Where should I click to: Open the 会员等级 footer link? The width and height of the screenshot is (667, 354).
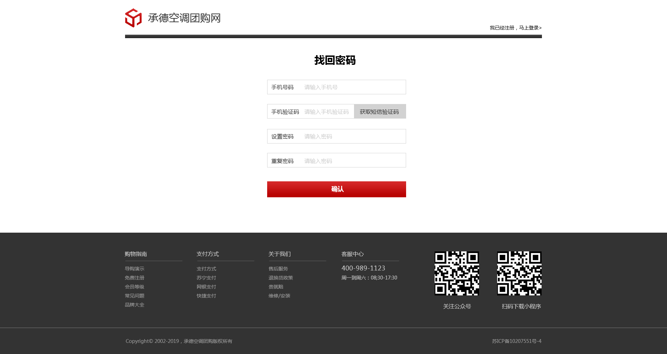click(x=134, y=287)
